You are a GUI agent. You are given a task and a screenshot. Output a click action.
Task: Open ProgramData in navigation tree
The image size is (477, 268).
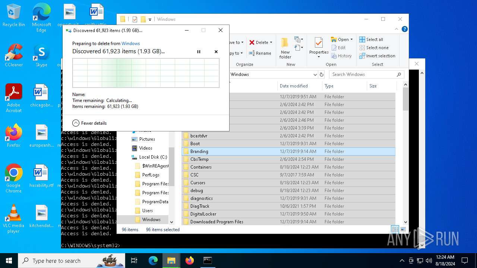tap(151, 202)
